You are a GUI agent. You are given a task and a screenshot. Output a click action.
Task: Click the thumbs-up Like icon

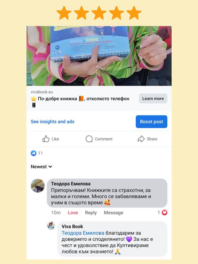point(46,139)
